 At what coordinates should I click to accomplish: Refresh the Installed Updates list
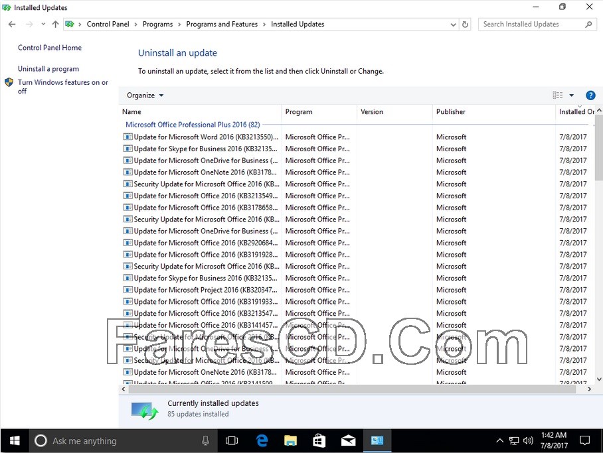tap(465, 24)
